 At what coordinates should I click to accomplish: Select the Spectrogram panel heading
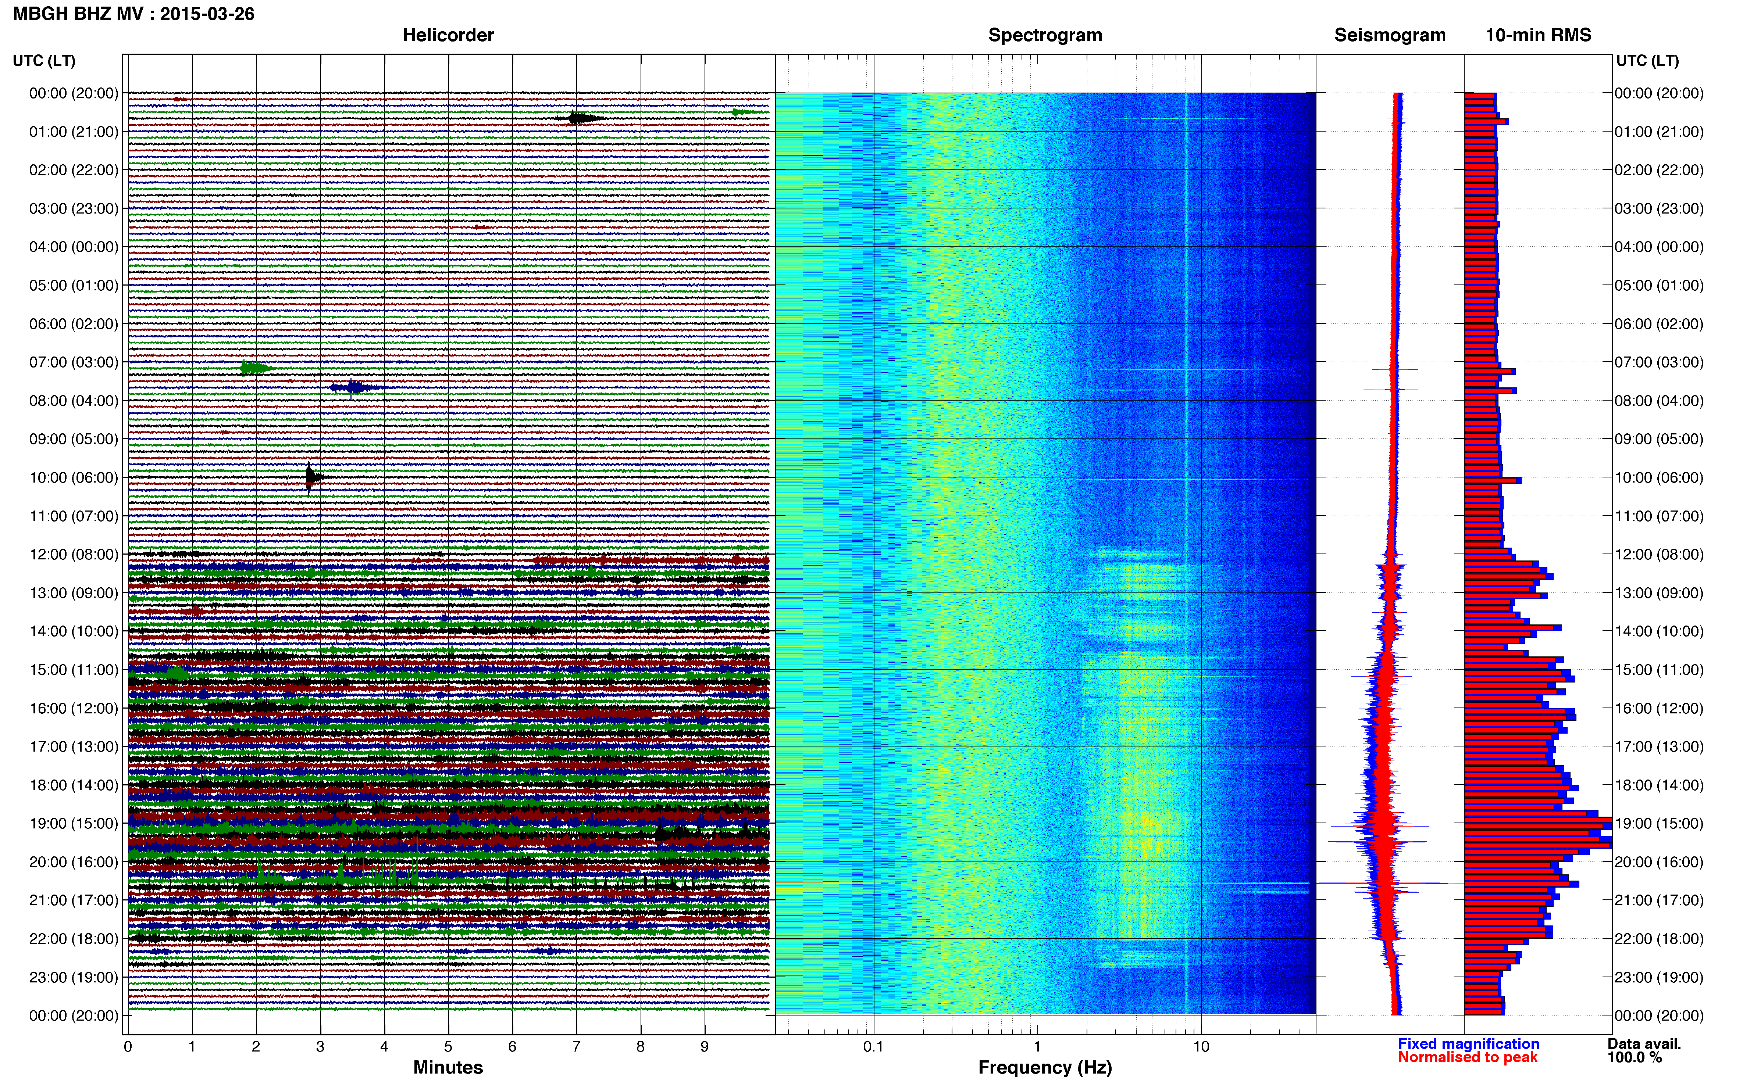coord(1045,35)
